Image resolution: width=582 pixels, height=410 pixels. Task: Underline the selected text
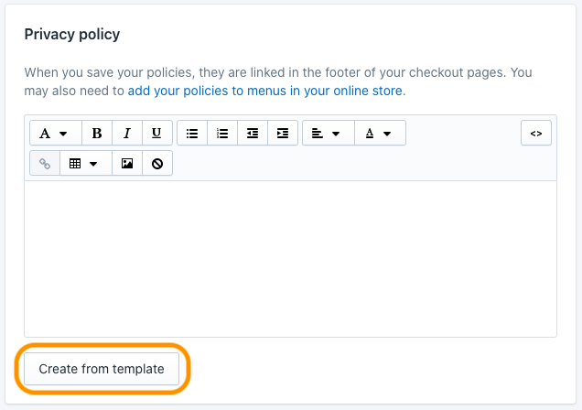point(156,134)
